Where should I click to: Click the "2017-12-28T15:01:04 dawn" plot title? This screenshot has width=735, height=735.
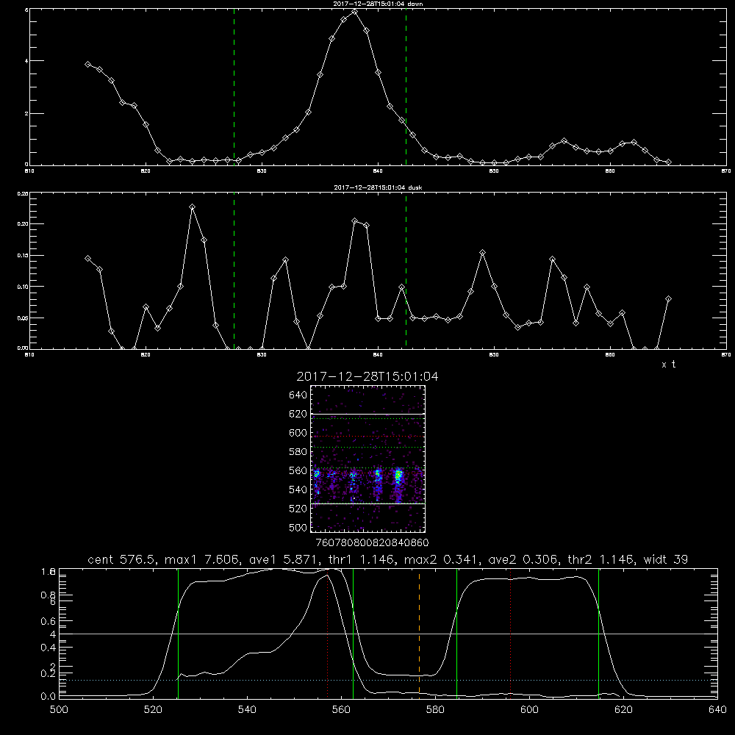pos(378,4)
